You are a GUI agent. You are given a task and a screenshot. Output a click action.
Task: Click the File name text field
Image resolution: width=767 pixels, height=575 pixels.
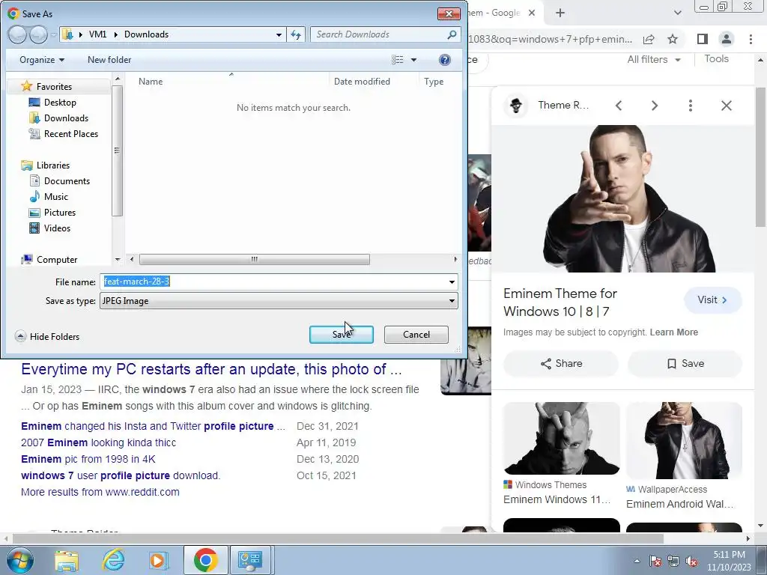[273, 282]
